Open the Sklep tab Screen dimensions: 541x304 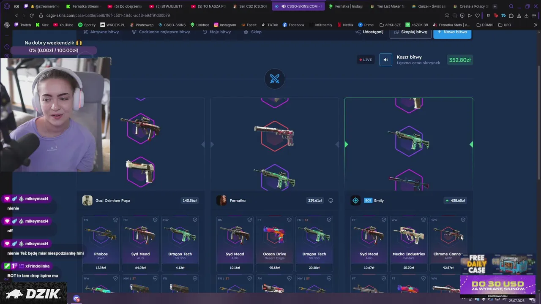(x=253, y=32)
